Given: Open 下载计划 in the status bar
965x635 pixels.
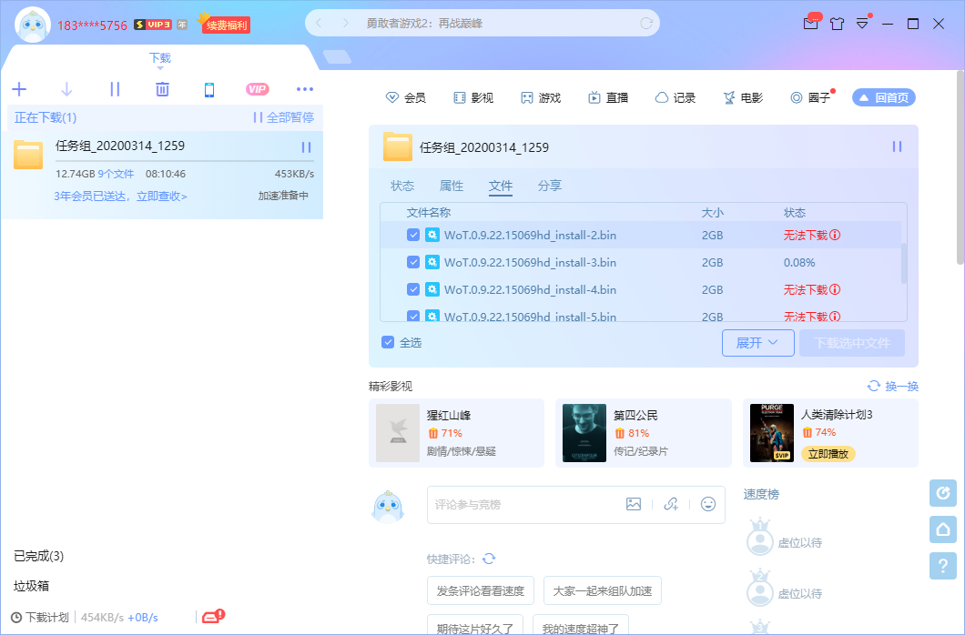Looking at the screenshot, I should (x=40, y=617).
